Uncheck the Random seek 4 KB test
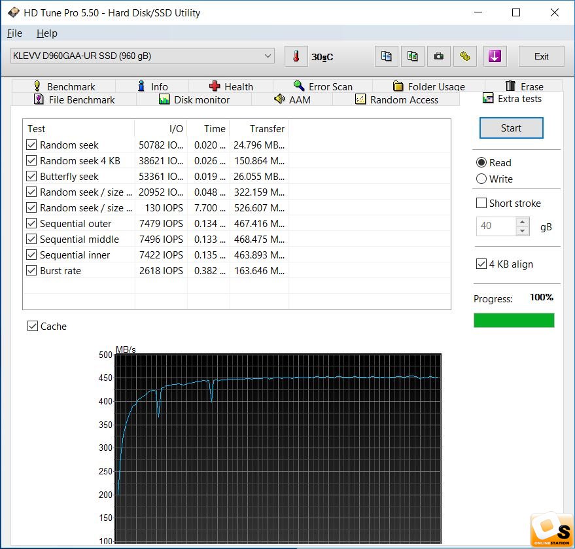Image resolution: width=575 pixels, height=549 pixels. [x=31, y=160]
